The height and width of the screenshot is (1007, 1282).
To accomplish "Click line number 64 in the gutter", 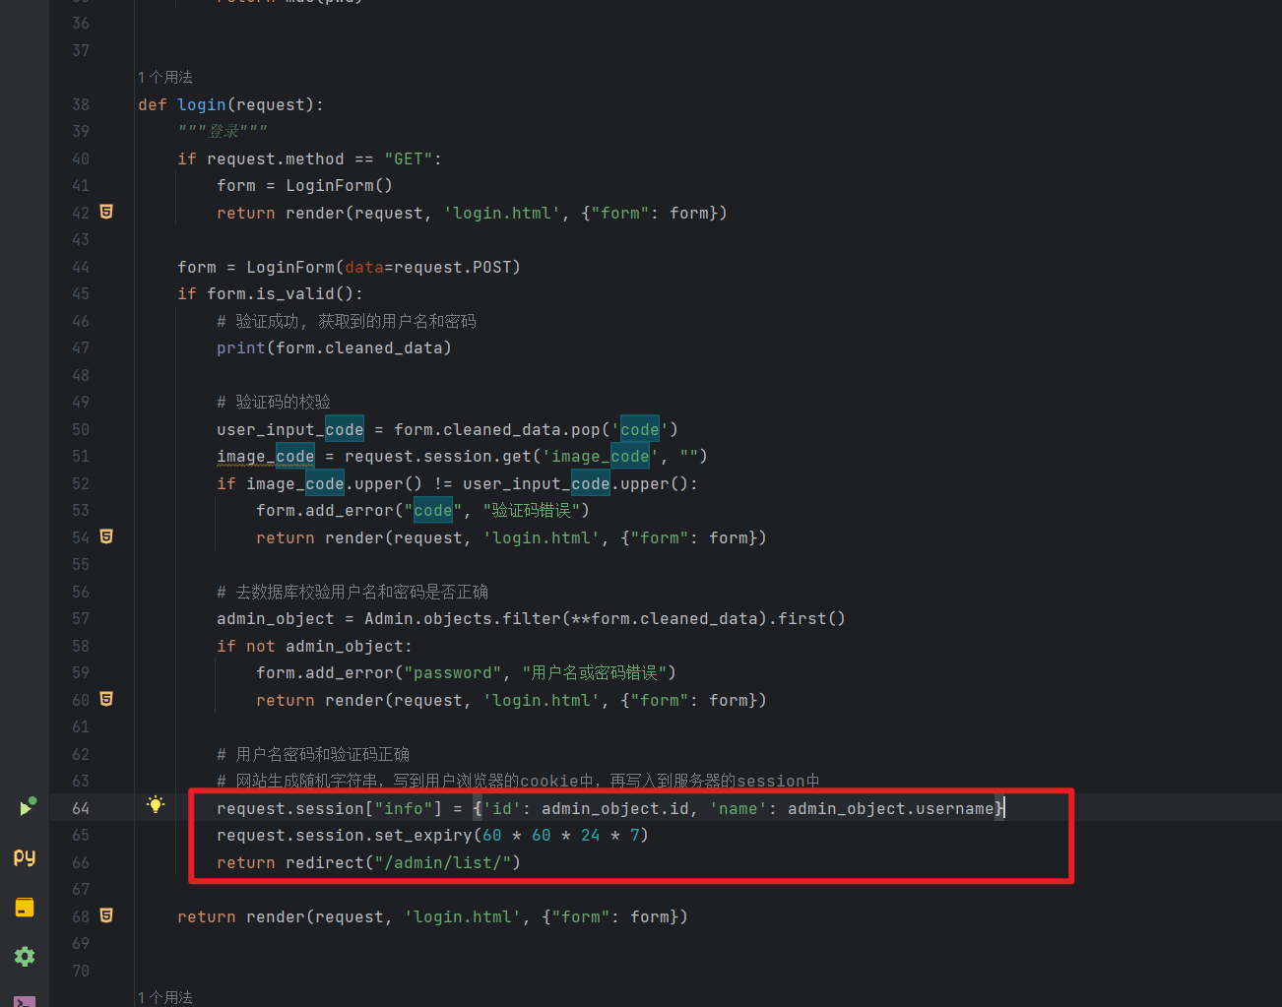I will [81, 808].
